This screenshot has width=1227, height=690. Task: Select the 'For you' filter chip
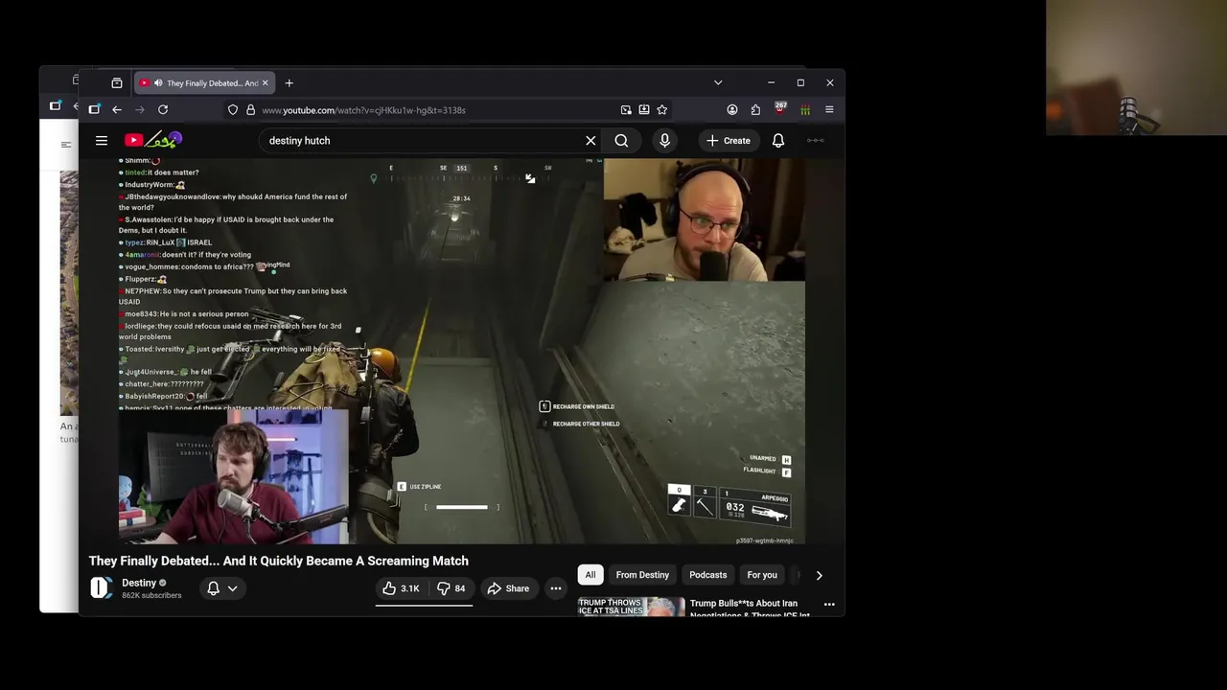[x=762, y=575]
